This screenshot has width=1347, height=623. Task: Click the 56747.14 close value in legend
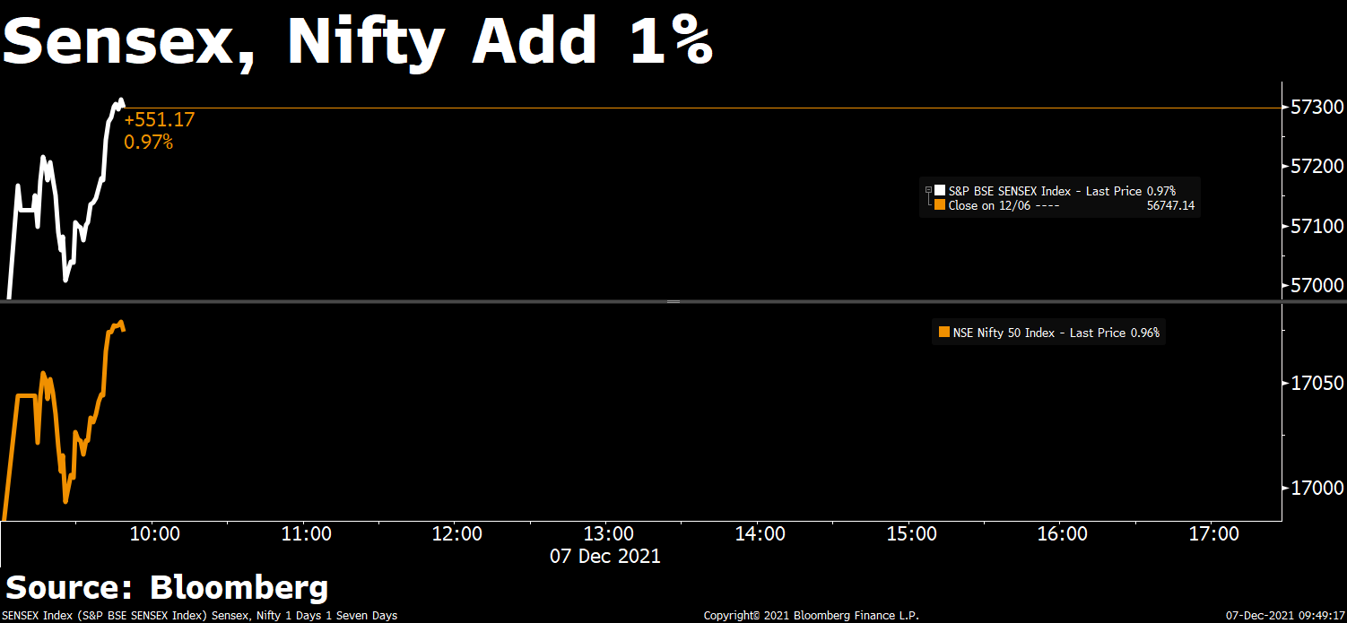click(1170, 205)
